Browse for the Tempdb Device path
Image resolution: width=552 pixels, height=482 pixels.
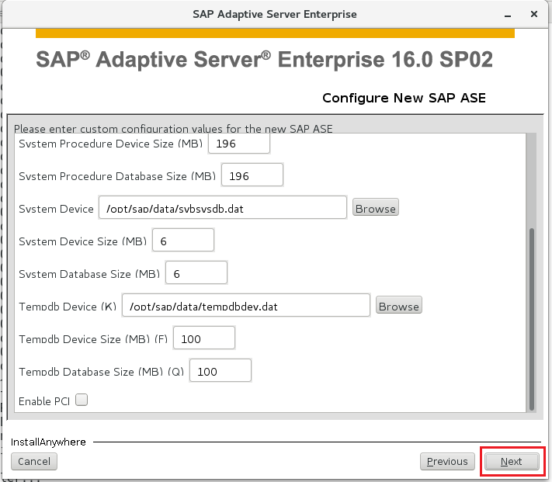click(399, 306)
